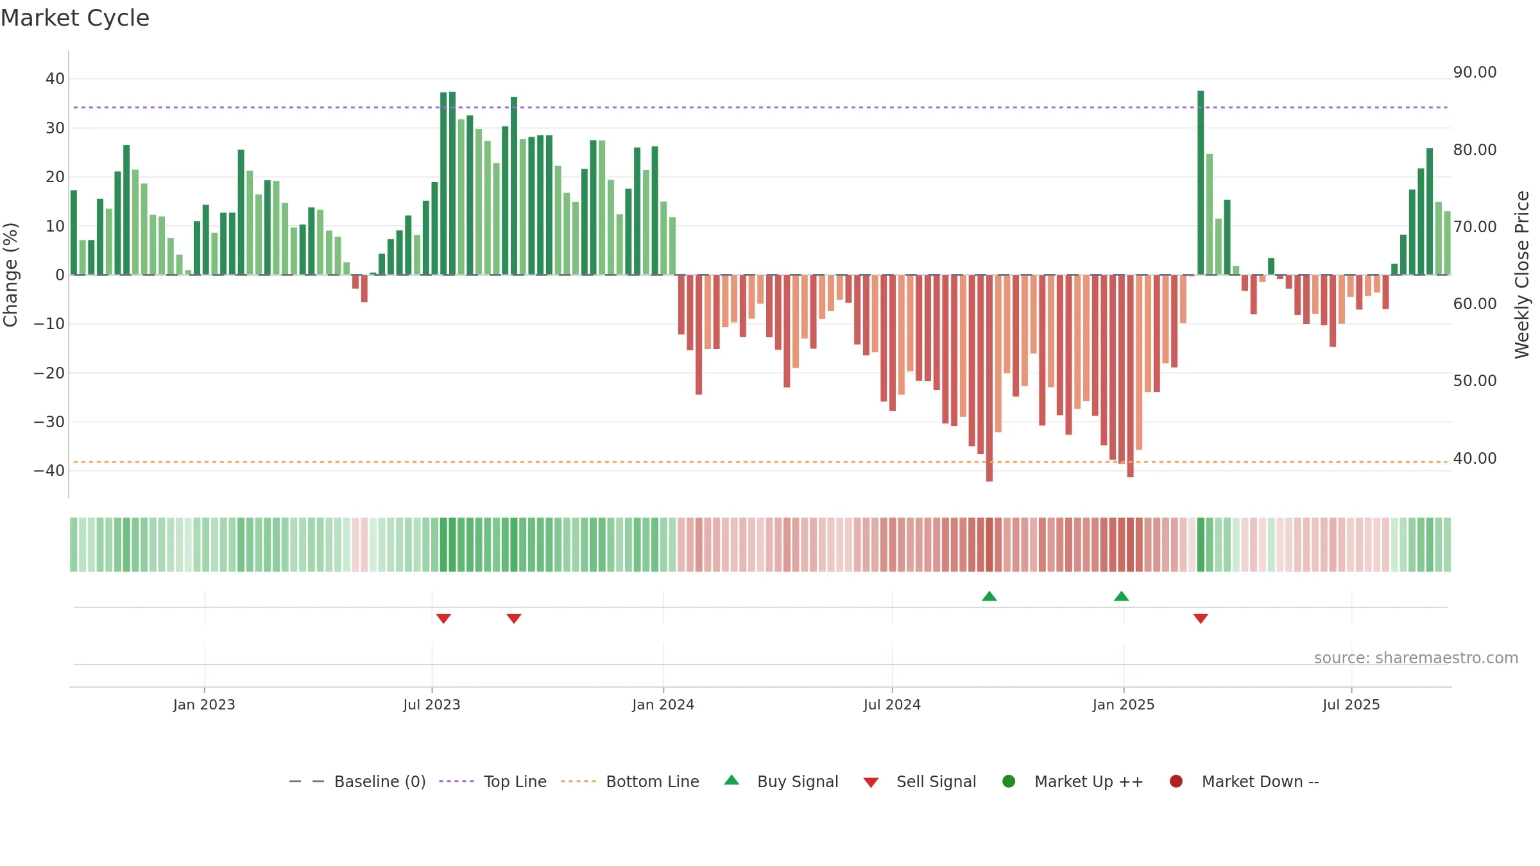
Task: Toggle the Sell Signal legend entry
Action: click(x=920, y=781)
